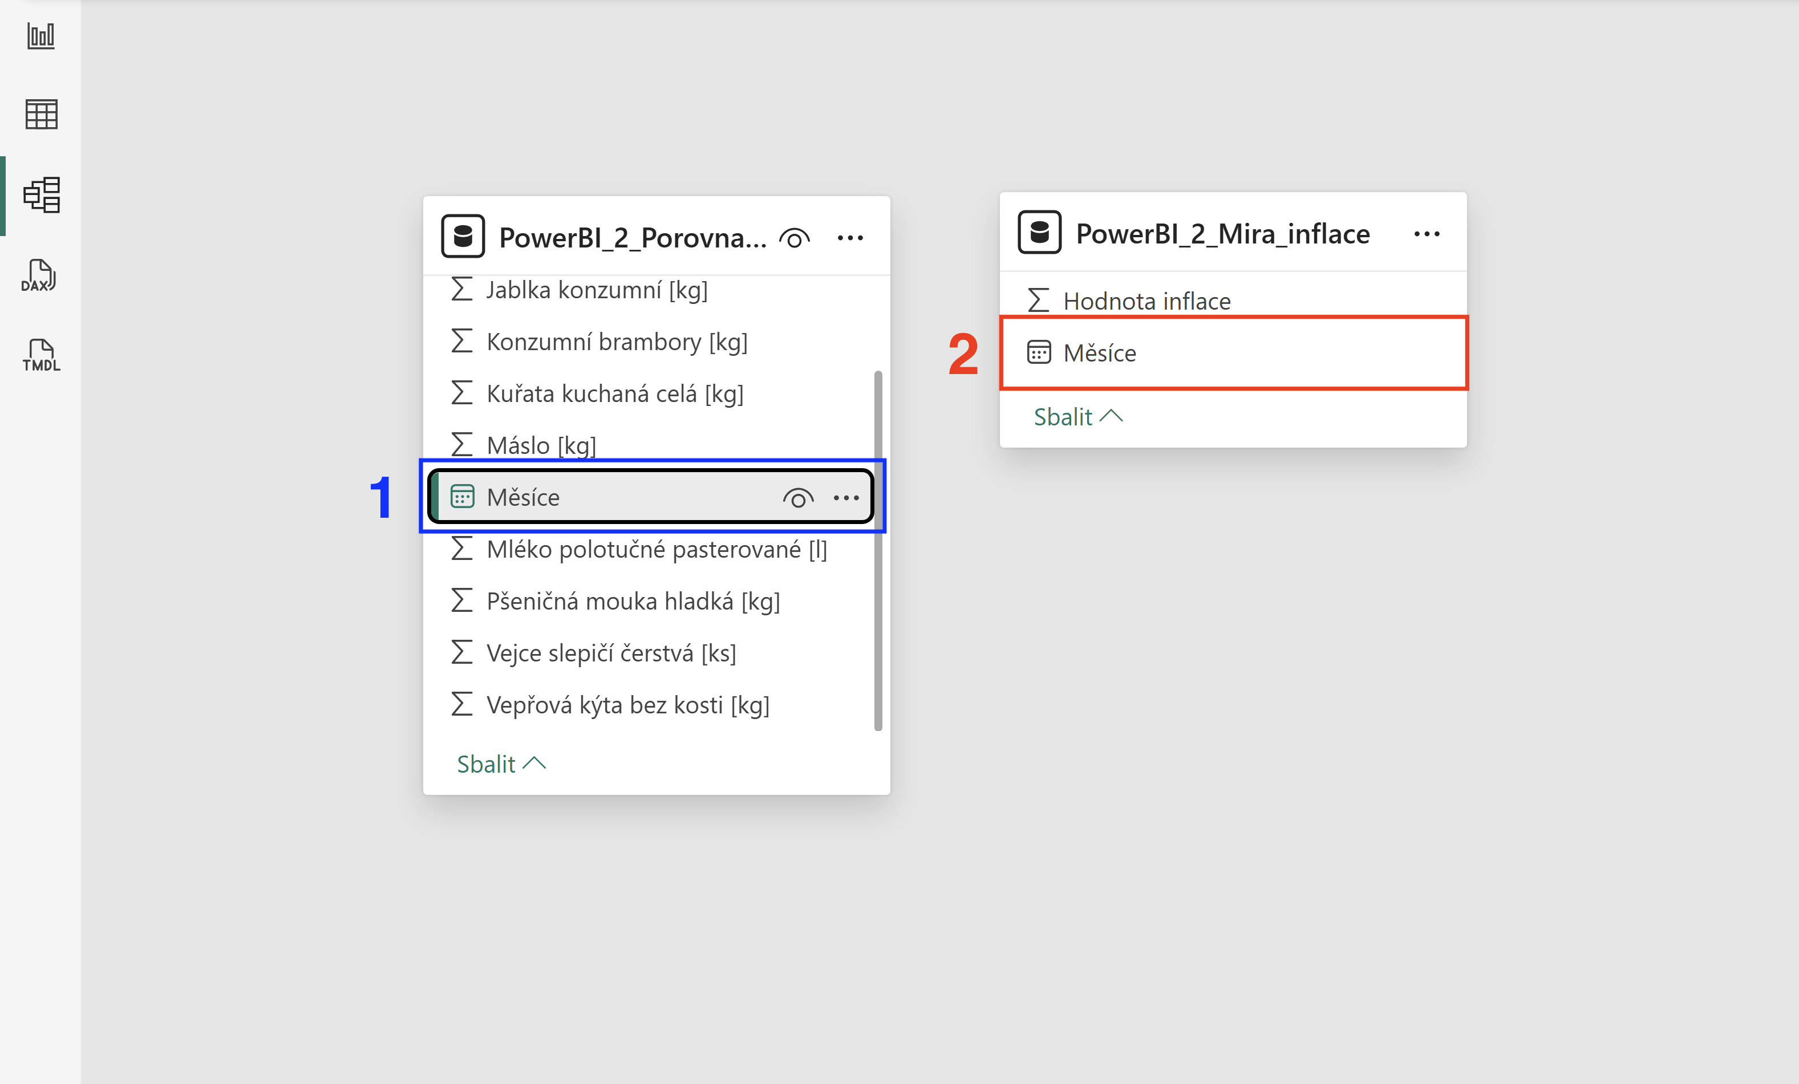The height and width of the screenshot is (1084, 1799).
Task: Click the database icon of PowerBI_2_Porovna table
Action: pyautogui.click(x=463, y=237)
